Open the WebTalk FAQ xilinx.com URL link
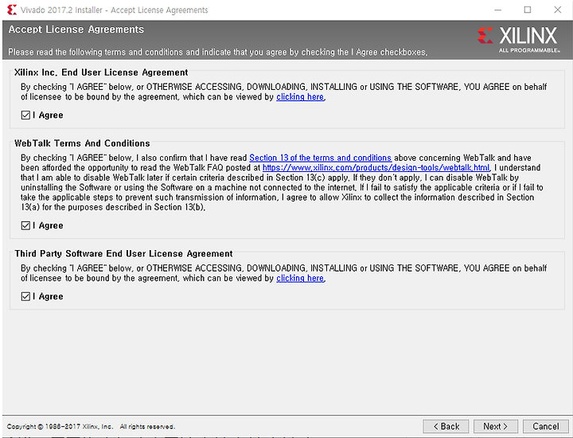This screenshot has width=573, height=438. pyautogui.click(x=376, y=168)
